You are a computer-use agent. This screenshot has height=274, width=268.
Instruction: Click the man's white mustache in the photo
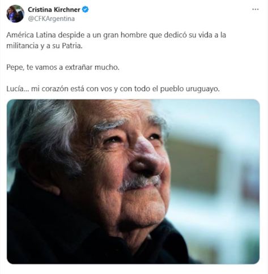139,182
